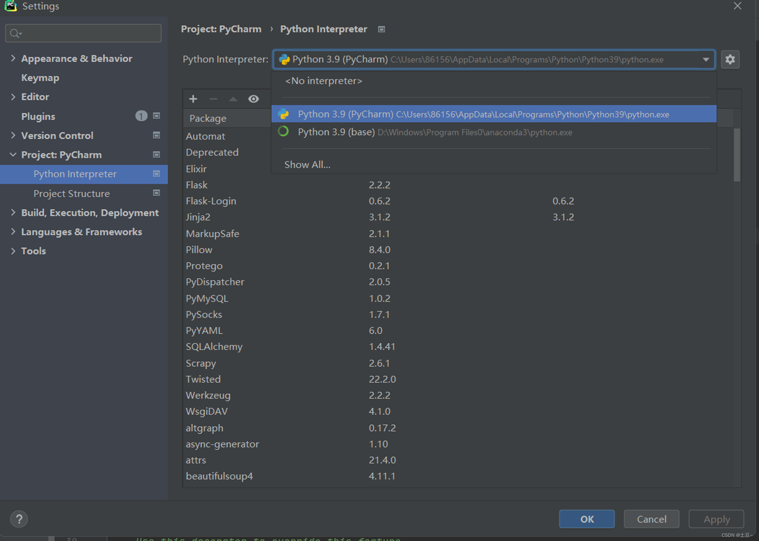
Task: Click the upgrade package arrow icon
Action: pyautogui.click(x=233, y=99)
